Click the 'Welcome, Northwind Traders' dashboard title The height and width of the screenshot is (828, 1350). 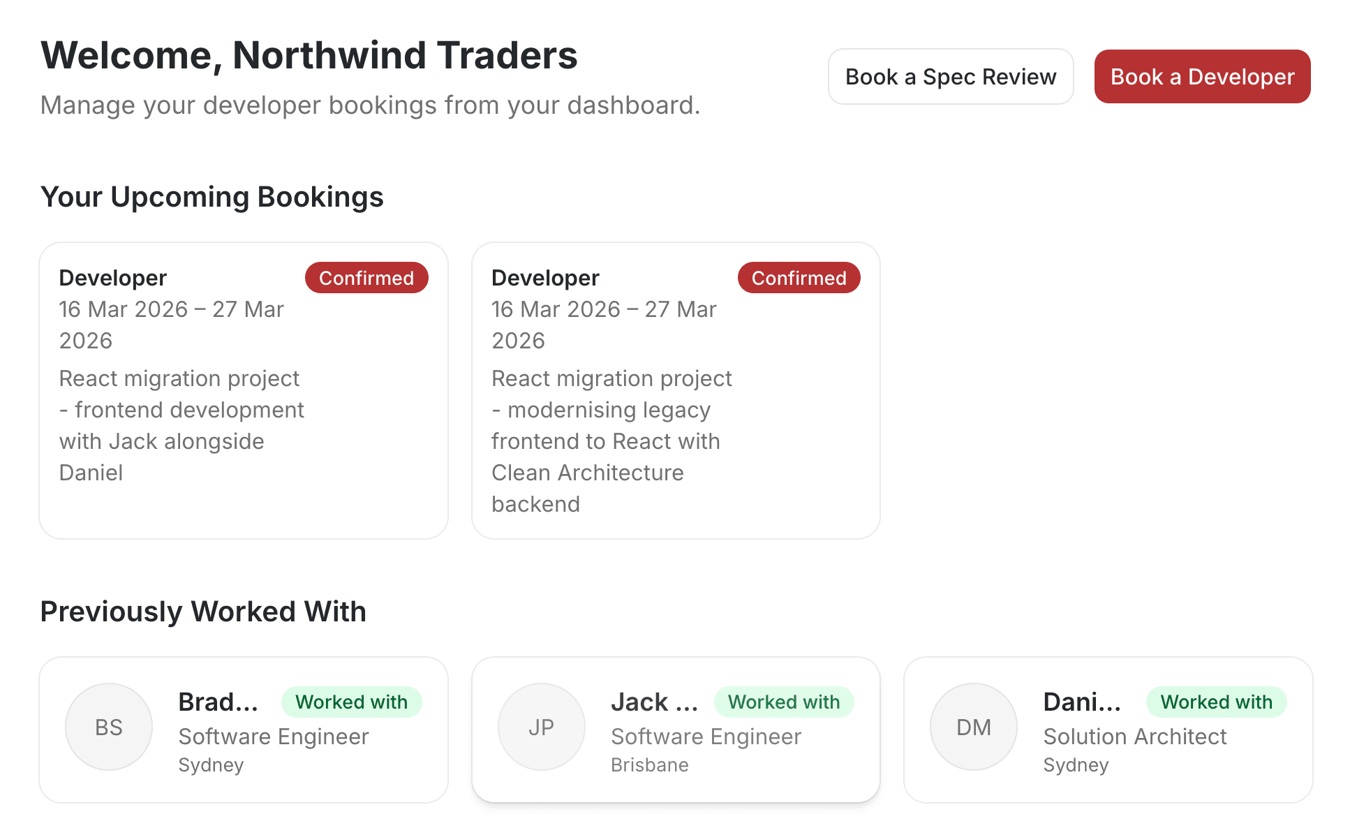(x=309, y=55)
